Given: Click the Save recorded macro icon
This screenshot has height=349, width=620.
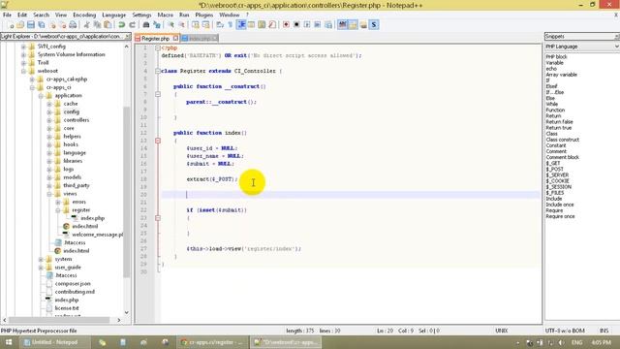Looking at the screenshot, I should point(328,25).
